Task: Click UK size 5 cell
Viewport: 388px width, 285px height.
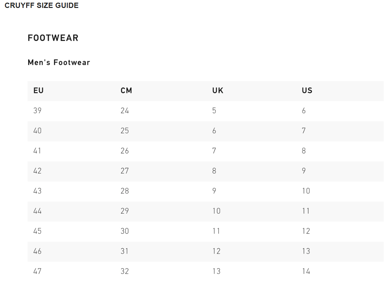Action: (214, 111)
